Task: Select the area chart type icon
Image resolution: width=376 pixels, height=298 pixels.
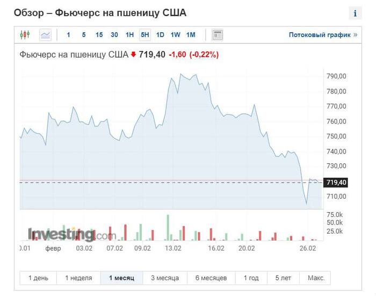Action: 45,35
